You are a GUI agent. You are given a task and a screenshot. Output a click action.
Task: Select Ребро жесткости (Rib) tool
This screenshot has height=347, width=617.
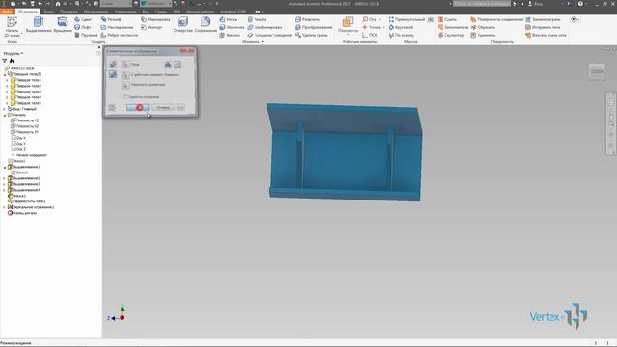120,35
